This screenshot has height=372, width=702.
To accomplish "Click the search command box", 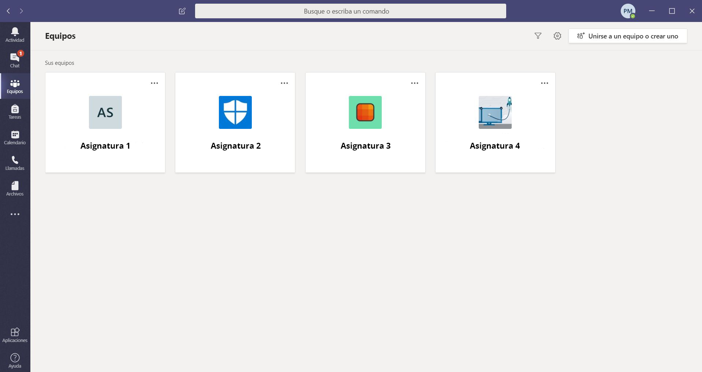I will click(x=350, y=11).
